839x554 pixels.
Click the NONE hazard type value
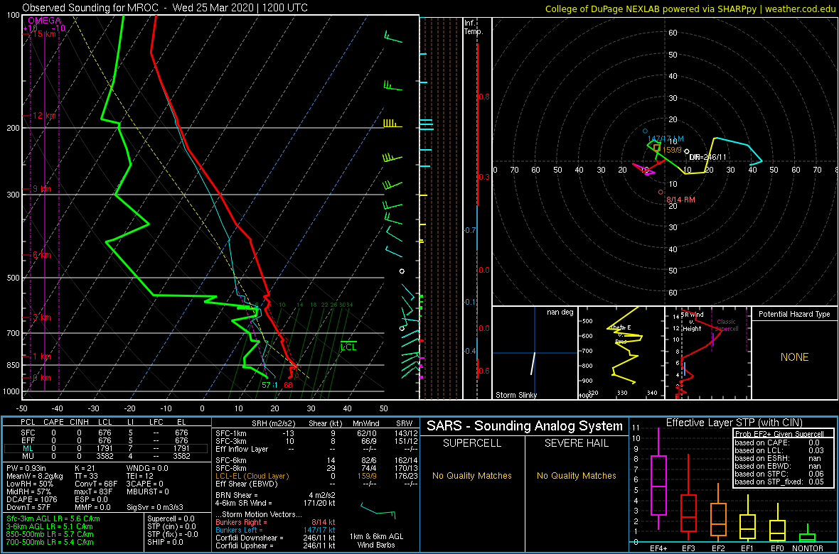tap(794, 357)
